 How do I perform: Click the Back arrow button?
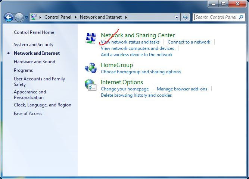[x=9, y=17]
